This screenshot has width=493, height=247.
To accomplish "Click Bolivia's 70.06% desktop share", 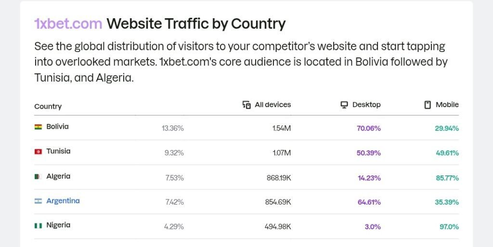I will click(368, 128).
